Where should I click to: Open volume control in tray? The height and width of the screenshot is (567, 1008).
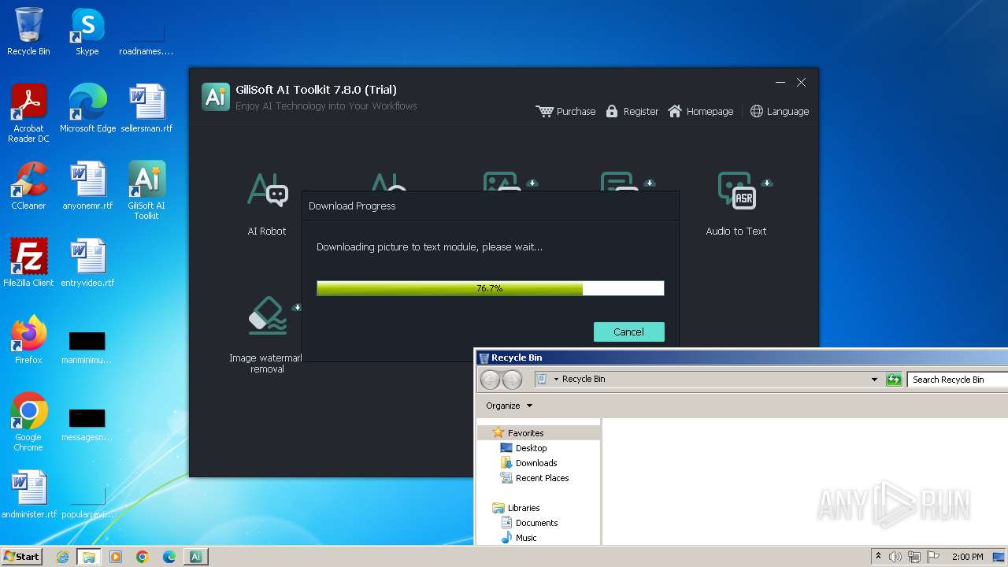point(895,557)
